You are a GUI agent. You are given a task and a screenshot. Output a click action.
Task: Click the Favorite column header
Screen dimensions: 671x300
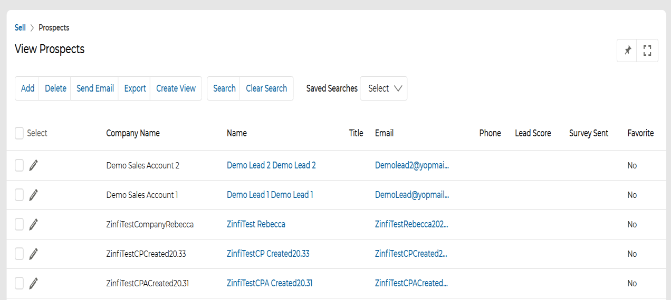(x=640, y=133)
